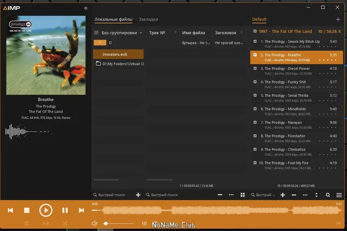Screen dimensions: 347x231
Task: Sort by Имя файла column header
Action: pyautogui.click(x=193, y=32)
